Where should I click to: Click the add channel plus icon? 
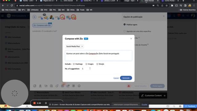[x=34, y=17]
